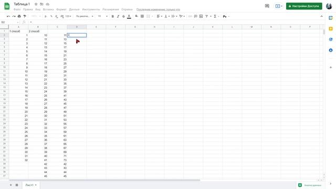Screen dimensions: 336x189
Task: Open the fill color picker
Action: pyautogui.click(x=136, y=16)
